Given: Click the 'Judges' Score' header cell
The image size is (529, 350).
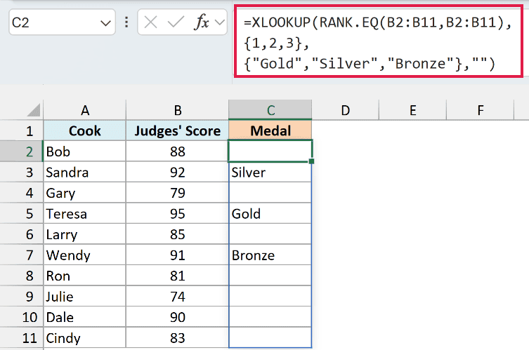Looking at the screenshot, I should tap(178, 130).
